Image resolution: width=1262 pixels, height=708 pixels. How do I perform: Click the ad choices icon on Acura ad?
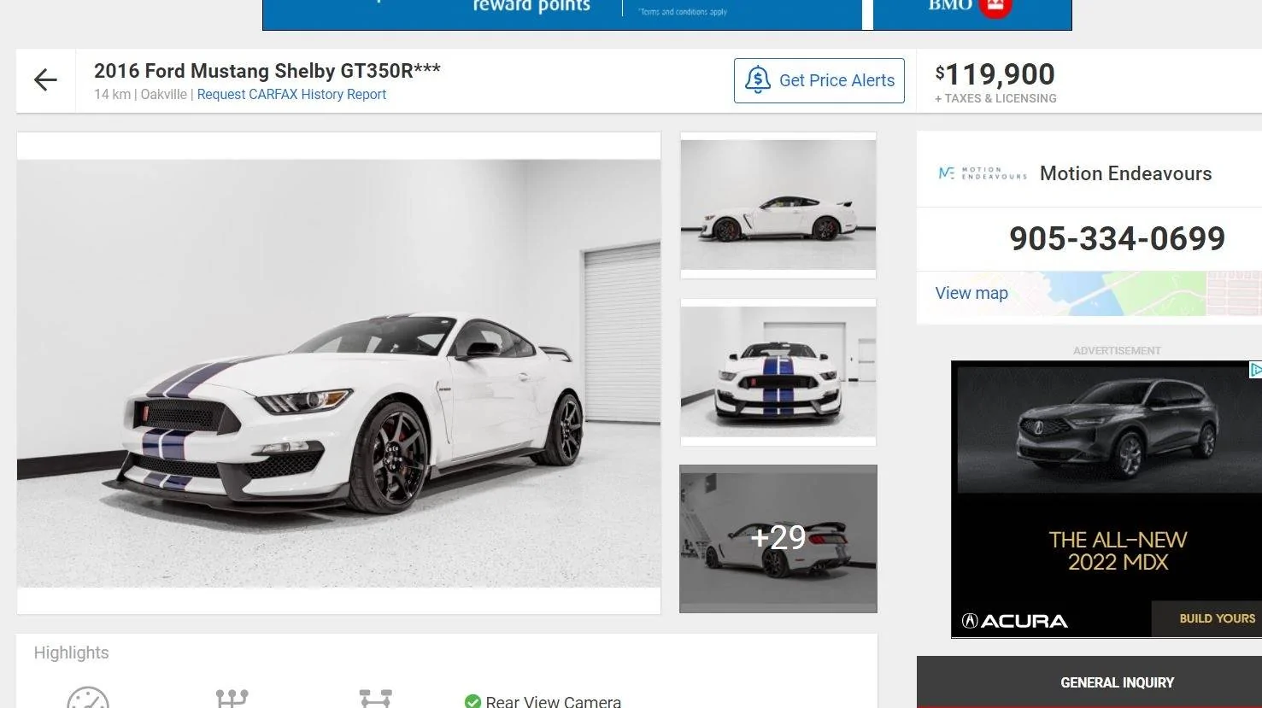[1255, 369]
